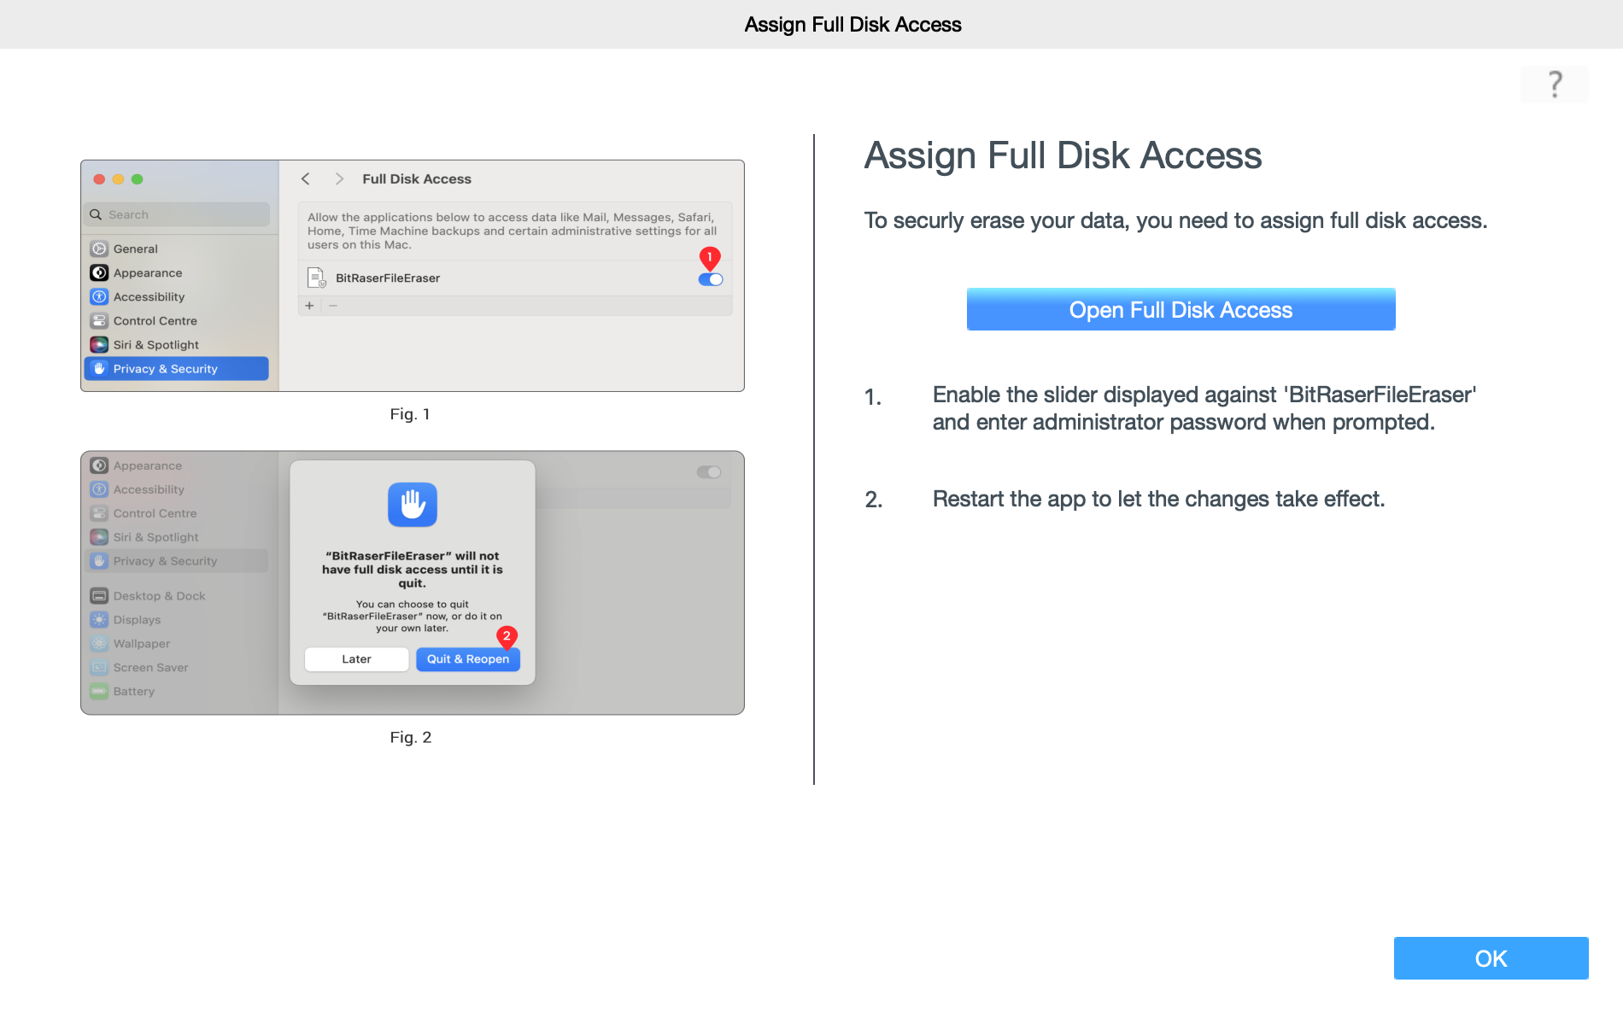Click the 'To securly erase your data' sentence

[x=1175, y=220]
